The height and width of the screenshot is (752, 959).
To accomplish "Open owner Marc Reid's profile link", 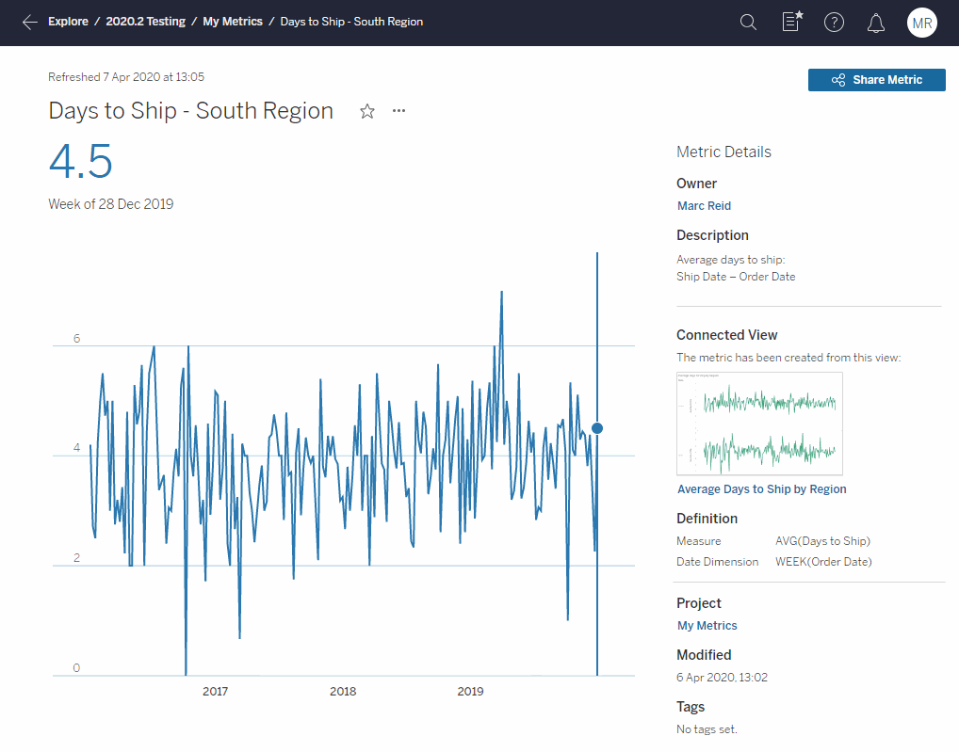I will (704, 206).
